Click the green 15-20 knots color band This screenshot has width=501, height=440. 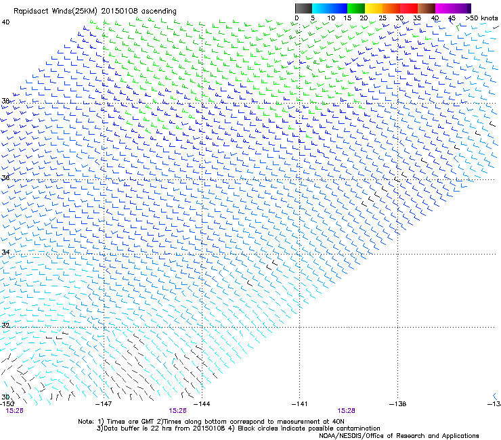[x=356, y=8]
